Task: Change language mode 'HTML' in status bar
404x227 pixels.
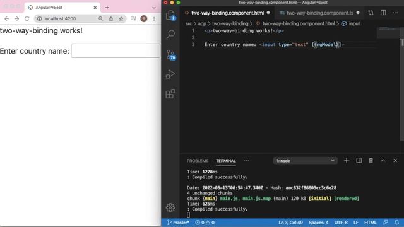Action: 371,223
